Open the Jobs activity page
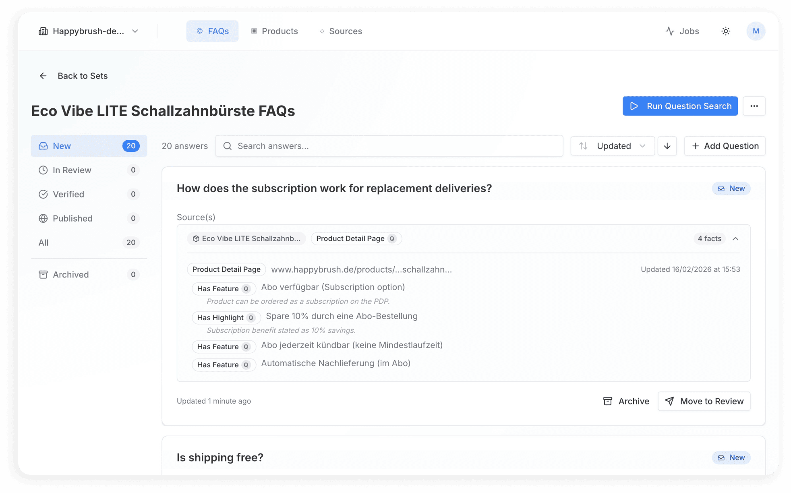The height and width of the screenshot is (493, 791). pyautogui.click(x=682, y=31)
